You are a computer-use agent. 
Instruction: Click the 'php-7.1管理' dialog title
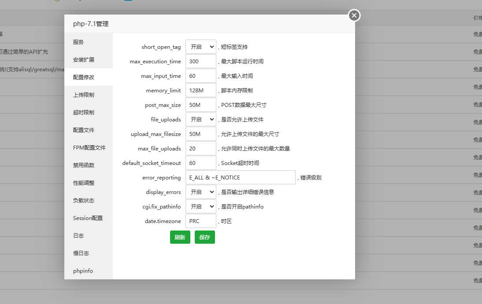(91, 24)
